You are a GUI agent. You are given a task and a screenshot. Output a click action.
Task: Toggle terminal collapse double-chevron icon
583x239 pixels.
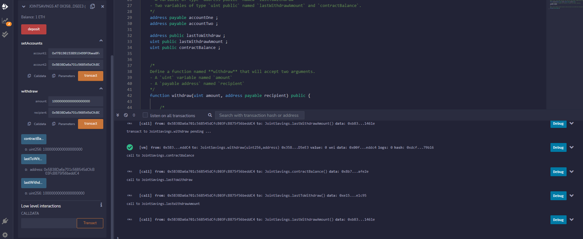tap(118, 115)
